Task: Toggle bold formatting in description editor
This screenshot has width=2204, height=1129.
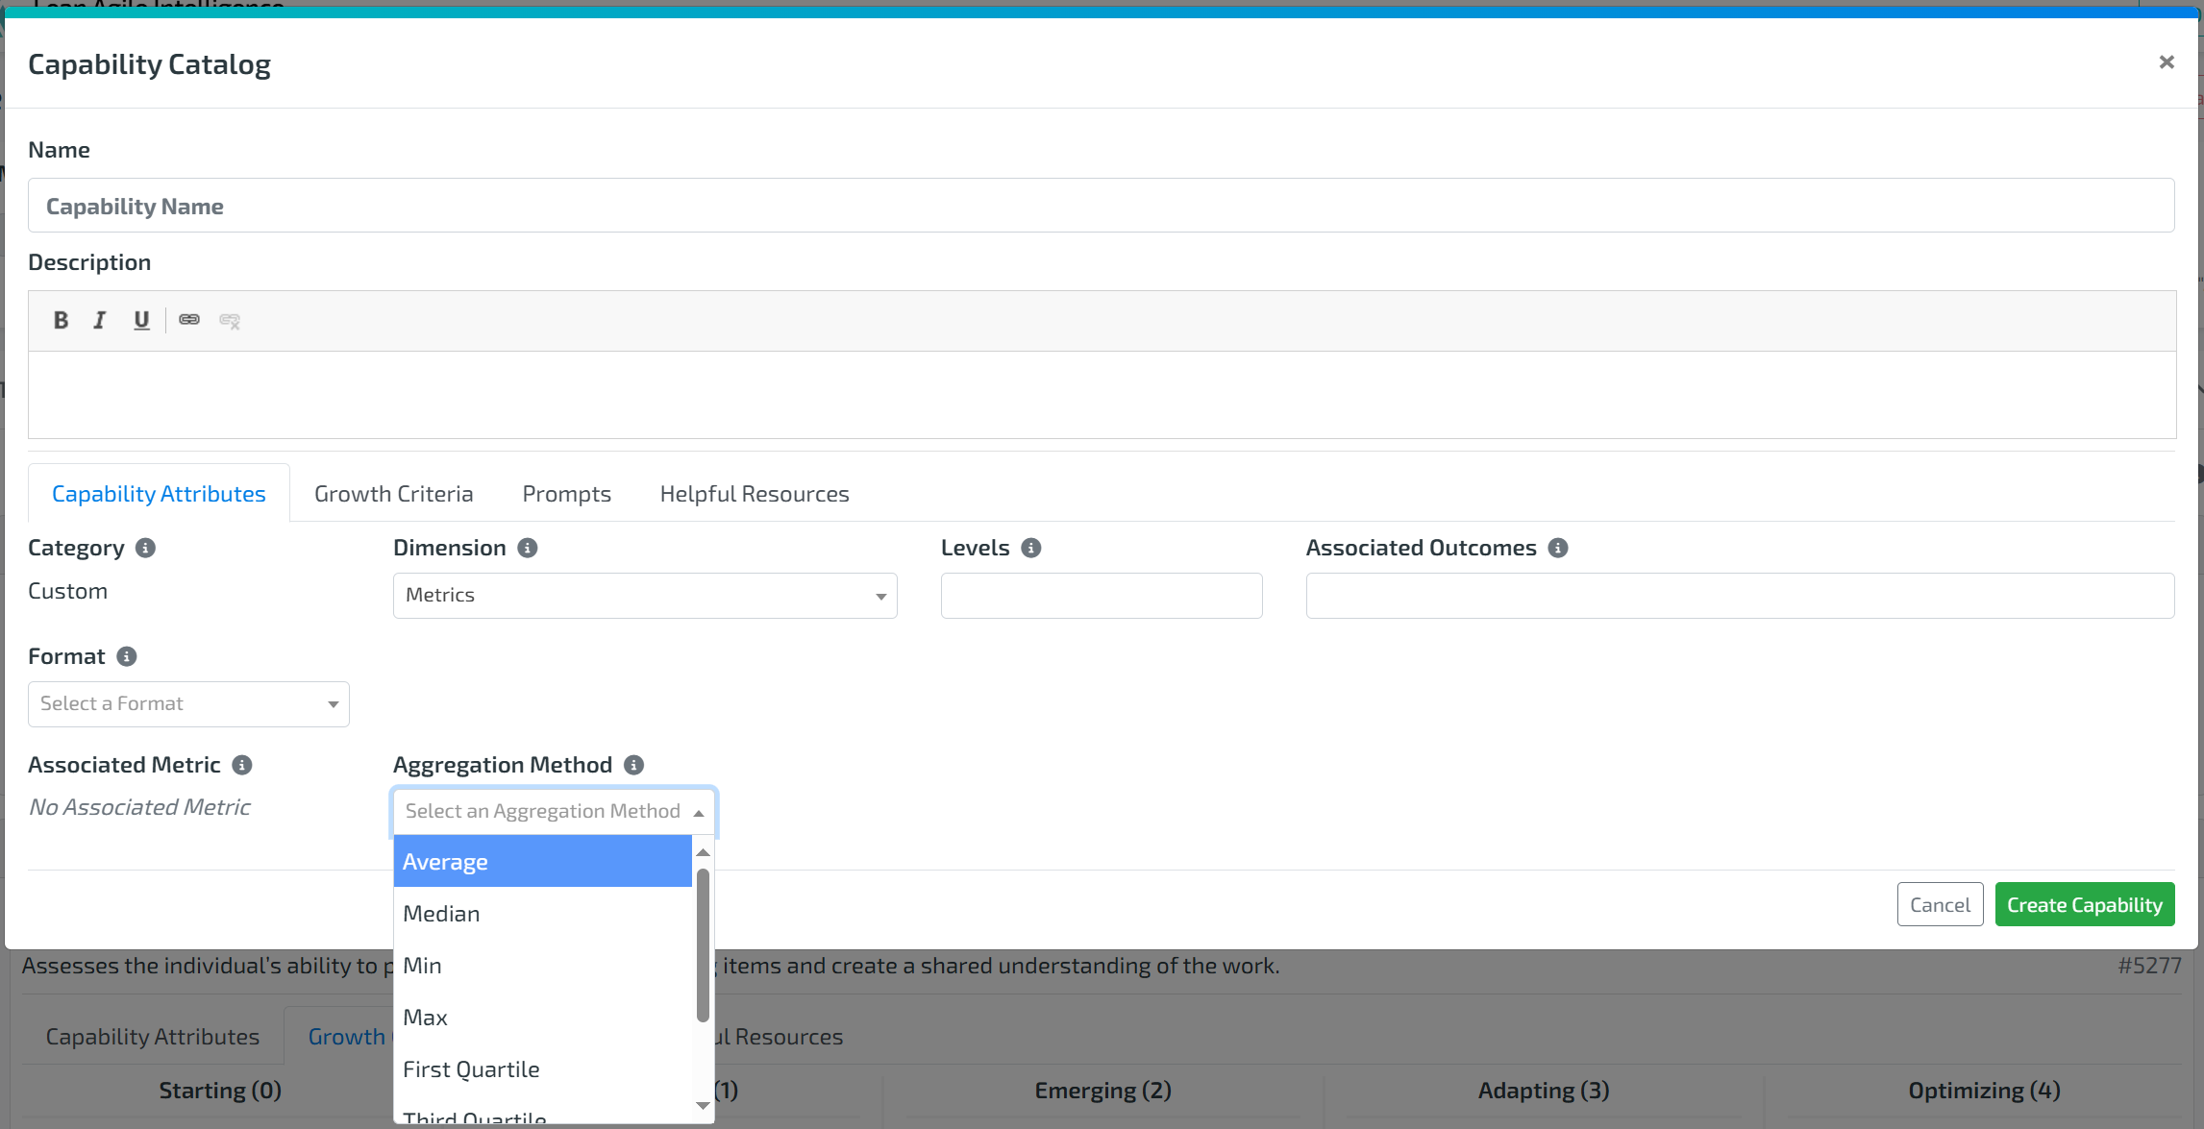Action: pyautogui.click(x=61, y=320)
